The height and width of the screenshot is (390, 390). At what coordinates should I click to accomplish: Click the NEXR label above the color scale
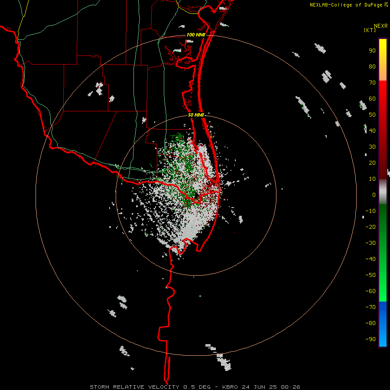click(381, 26)
